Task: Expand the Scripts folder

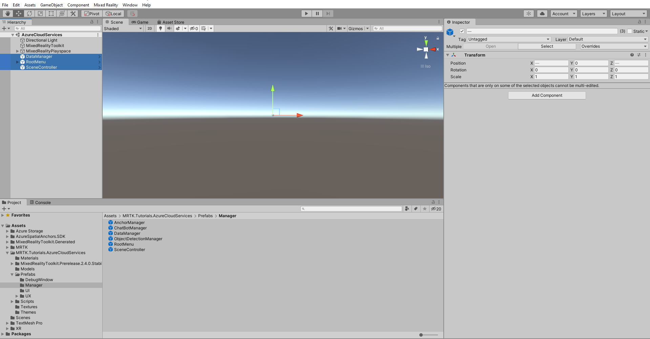Action: tap(12, 301)
